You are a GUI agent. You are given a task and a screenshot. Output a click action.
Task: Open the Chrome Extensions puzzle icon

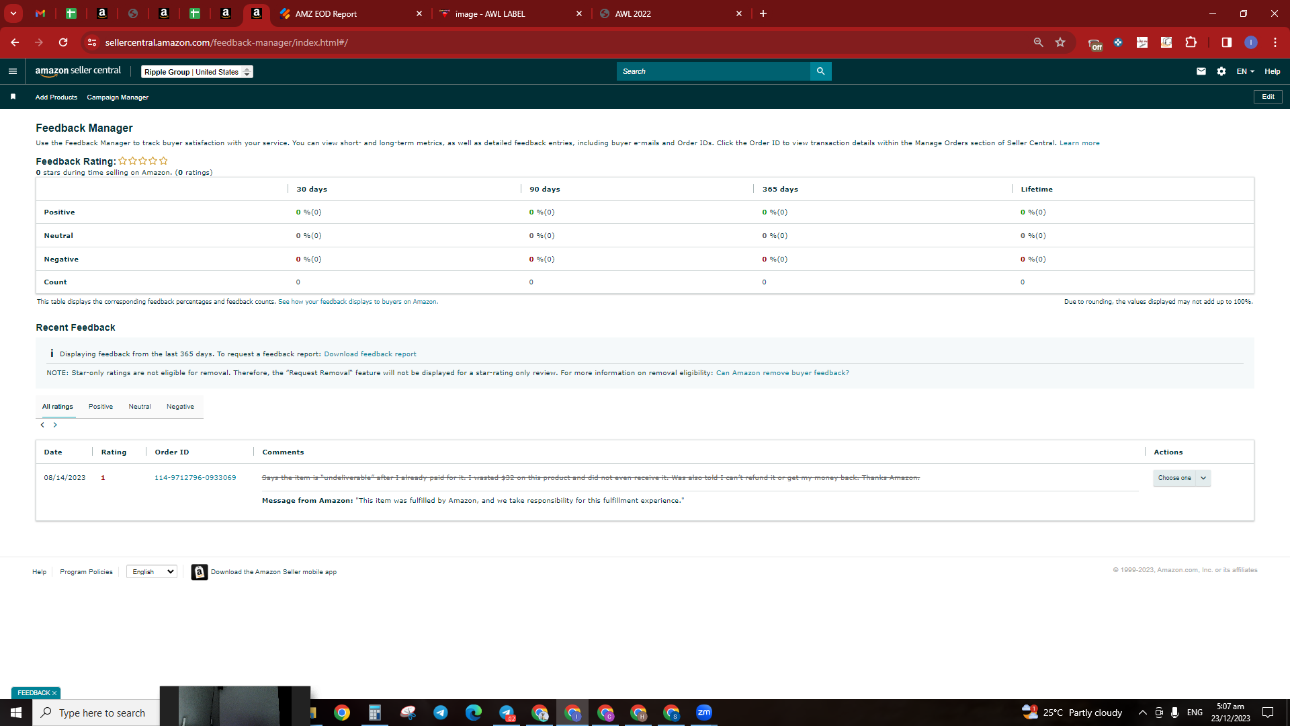(x=1191, y=42)
